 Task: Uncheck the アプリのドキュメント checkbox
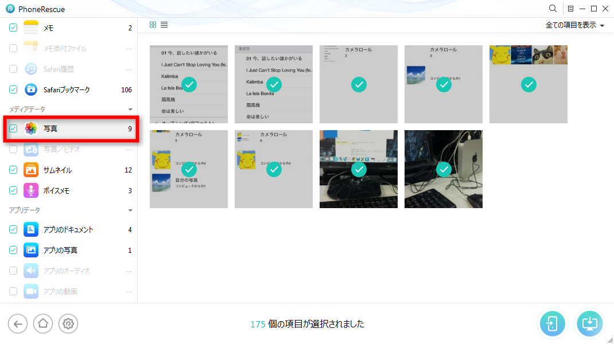click(x=13, y=229)
